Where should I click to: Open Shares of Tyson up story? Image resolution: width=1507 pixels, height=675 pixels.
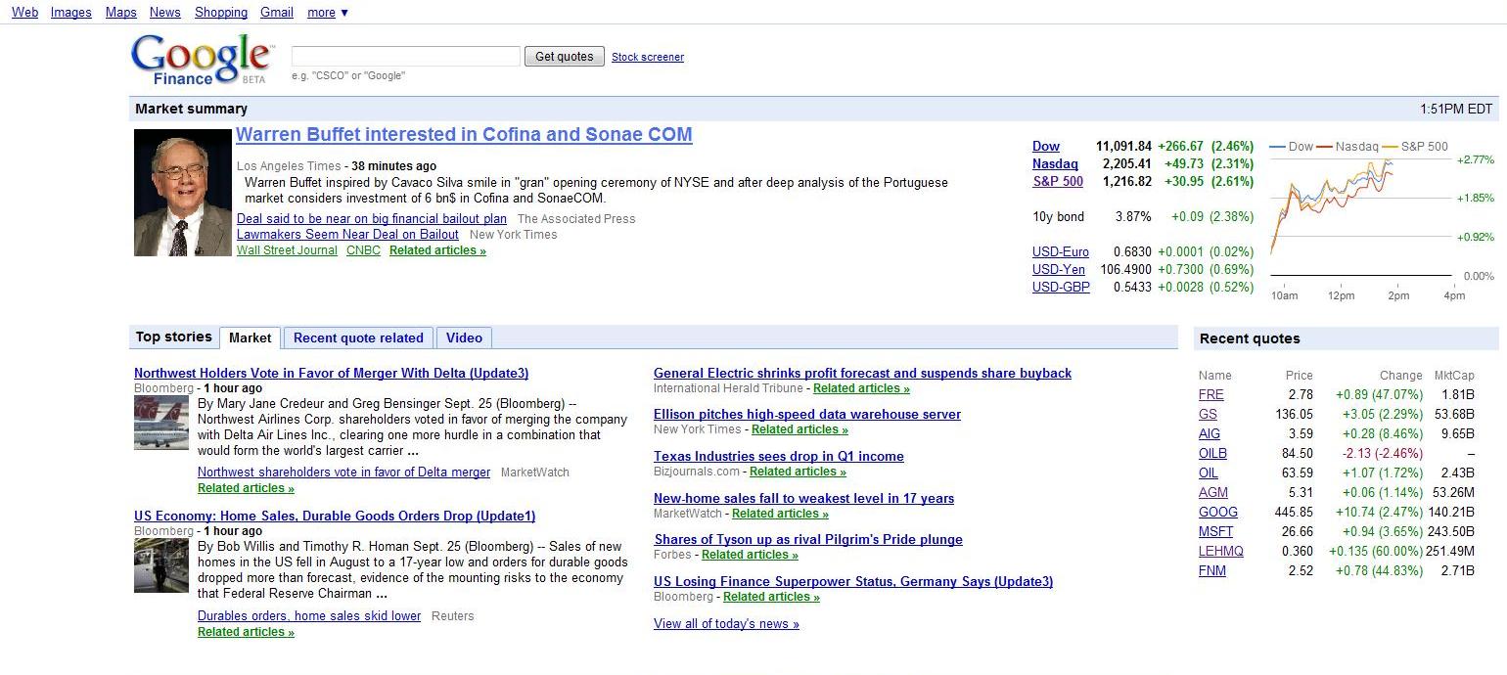pyautogui.click(x=808, y=540)
